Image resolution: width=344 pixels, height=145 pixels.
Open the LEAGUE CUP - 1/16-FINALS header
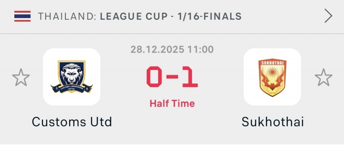coord(171,16)
